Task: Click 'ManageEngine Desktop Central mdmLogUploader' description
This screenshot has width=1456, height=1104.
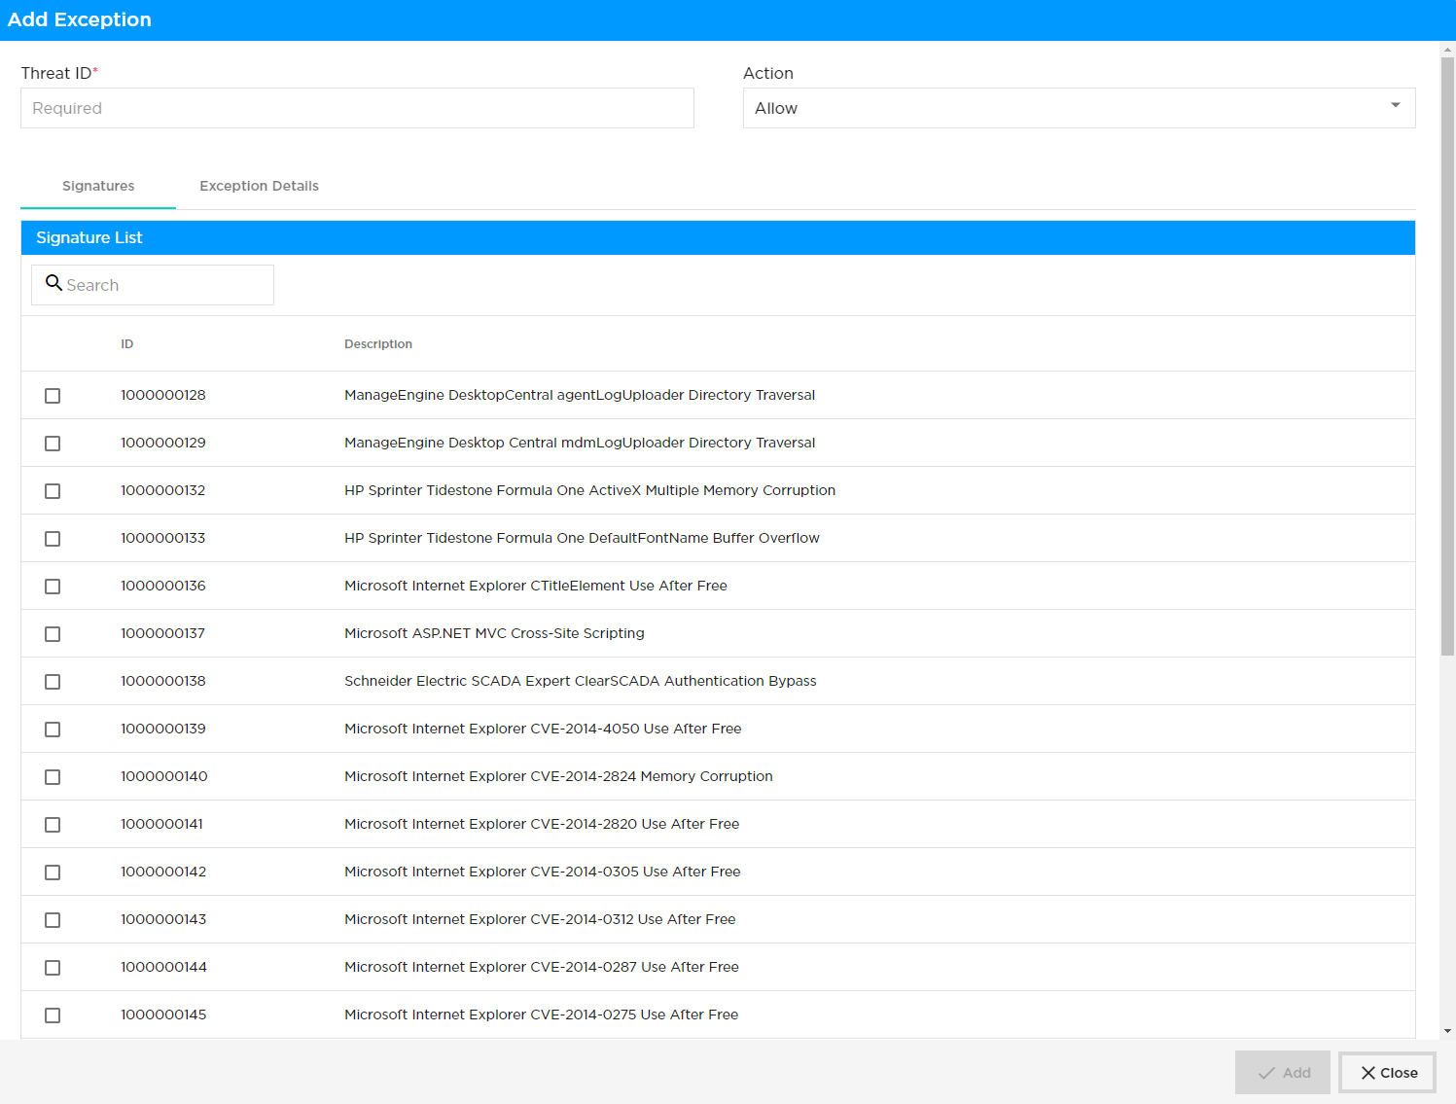Action: click(580, 443)
